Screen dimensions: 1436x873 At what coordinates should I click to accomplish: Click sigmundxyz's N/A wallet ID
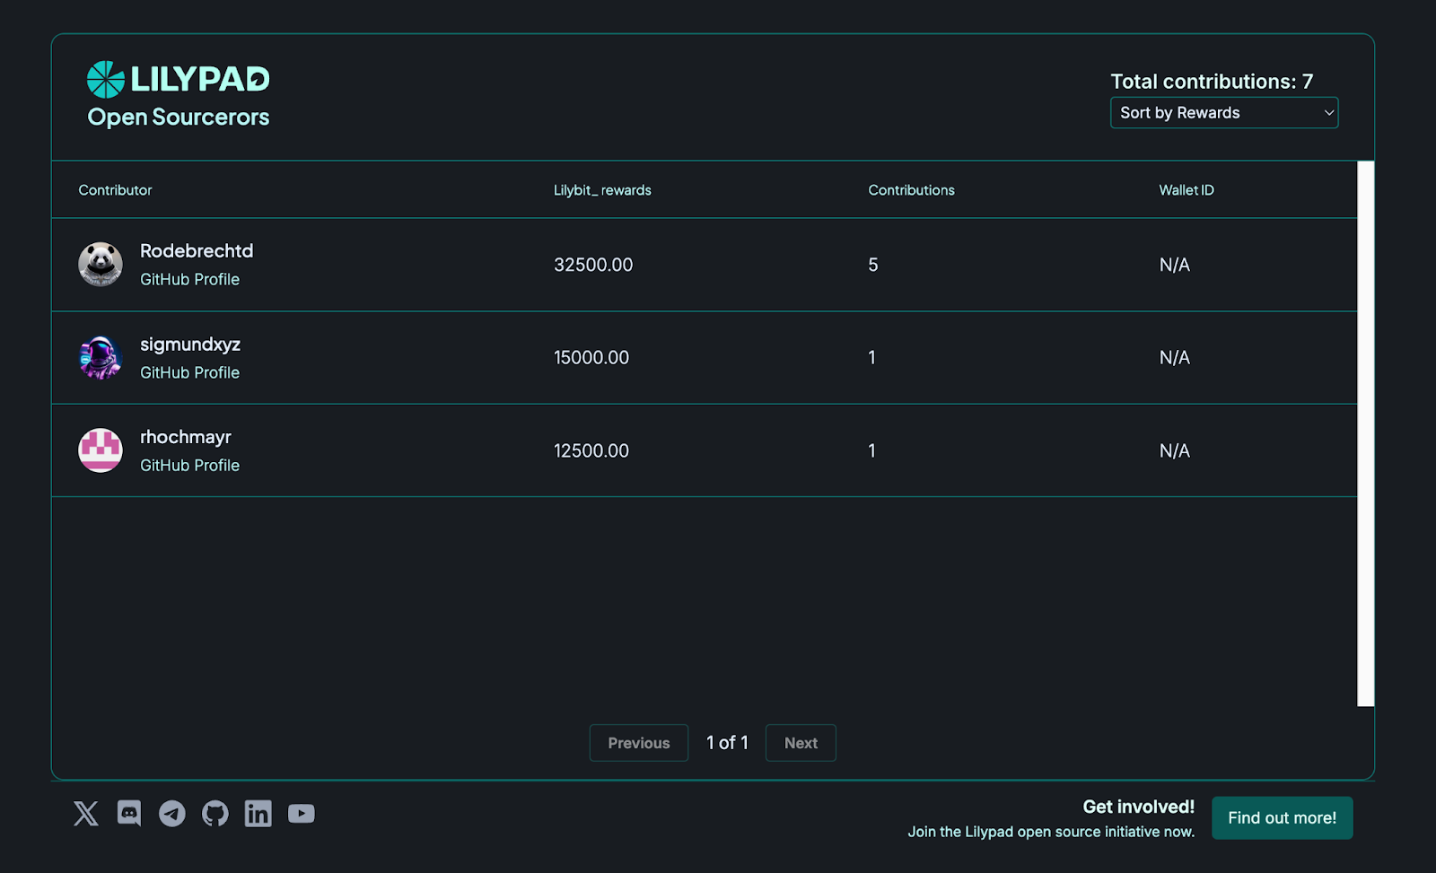pos(1174,357)
